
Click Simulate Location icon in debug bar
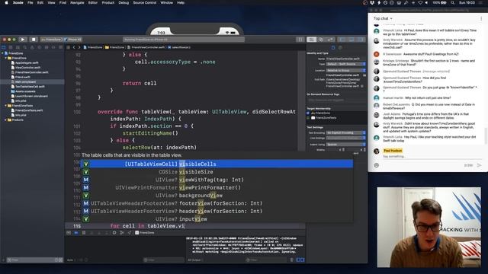pyautogui.click(x=130, y=233)
